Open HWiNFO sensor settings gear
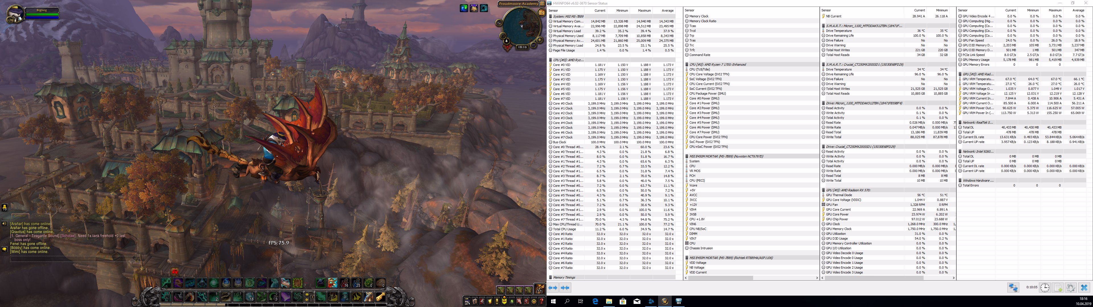 tap(1071, 288)
